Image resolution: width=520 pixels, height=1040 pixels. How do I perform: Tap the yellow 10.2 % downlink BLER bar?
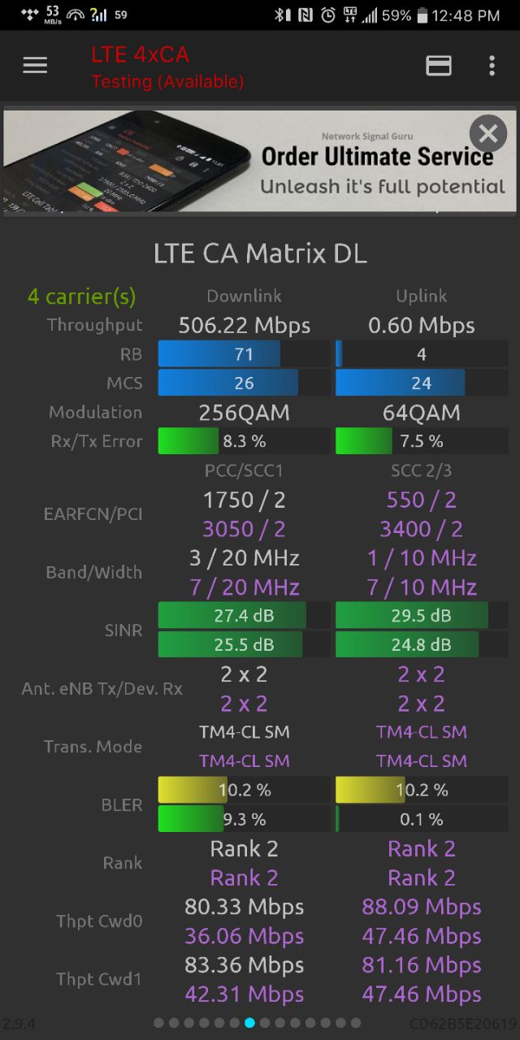(x=244, y=790)
